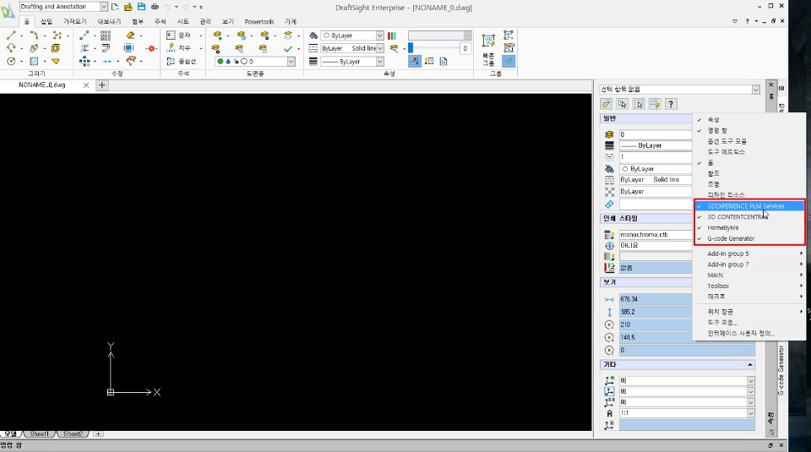The width and height of the screenshot is (811, 452).
Task: Click the Select Objects cursor icon in Properties
Action: 623,104
